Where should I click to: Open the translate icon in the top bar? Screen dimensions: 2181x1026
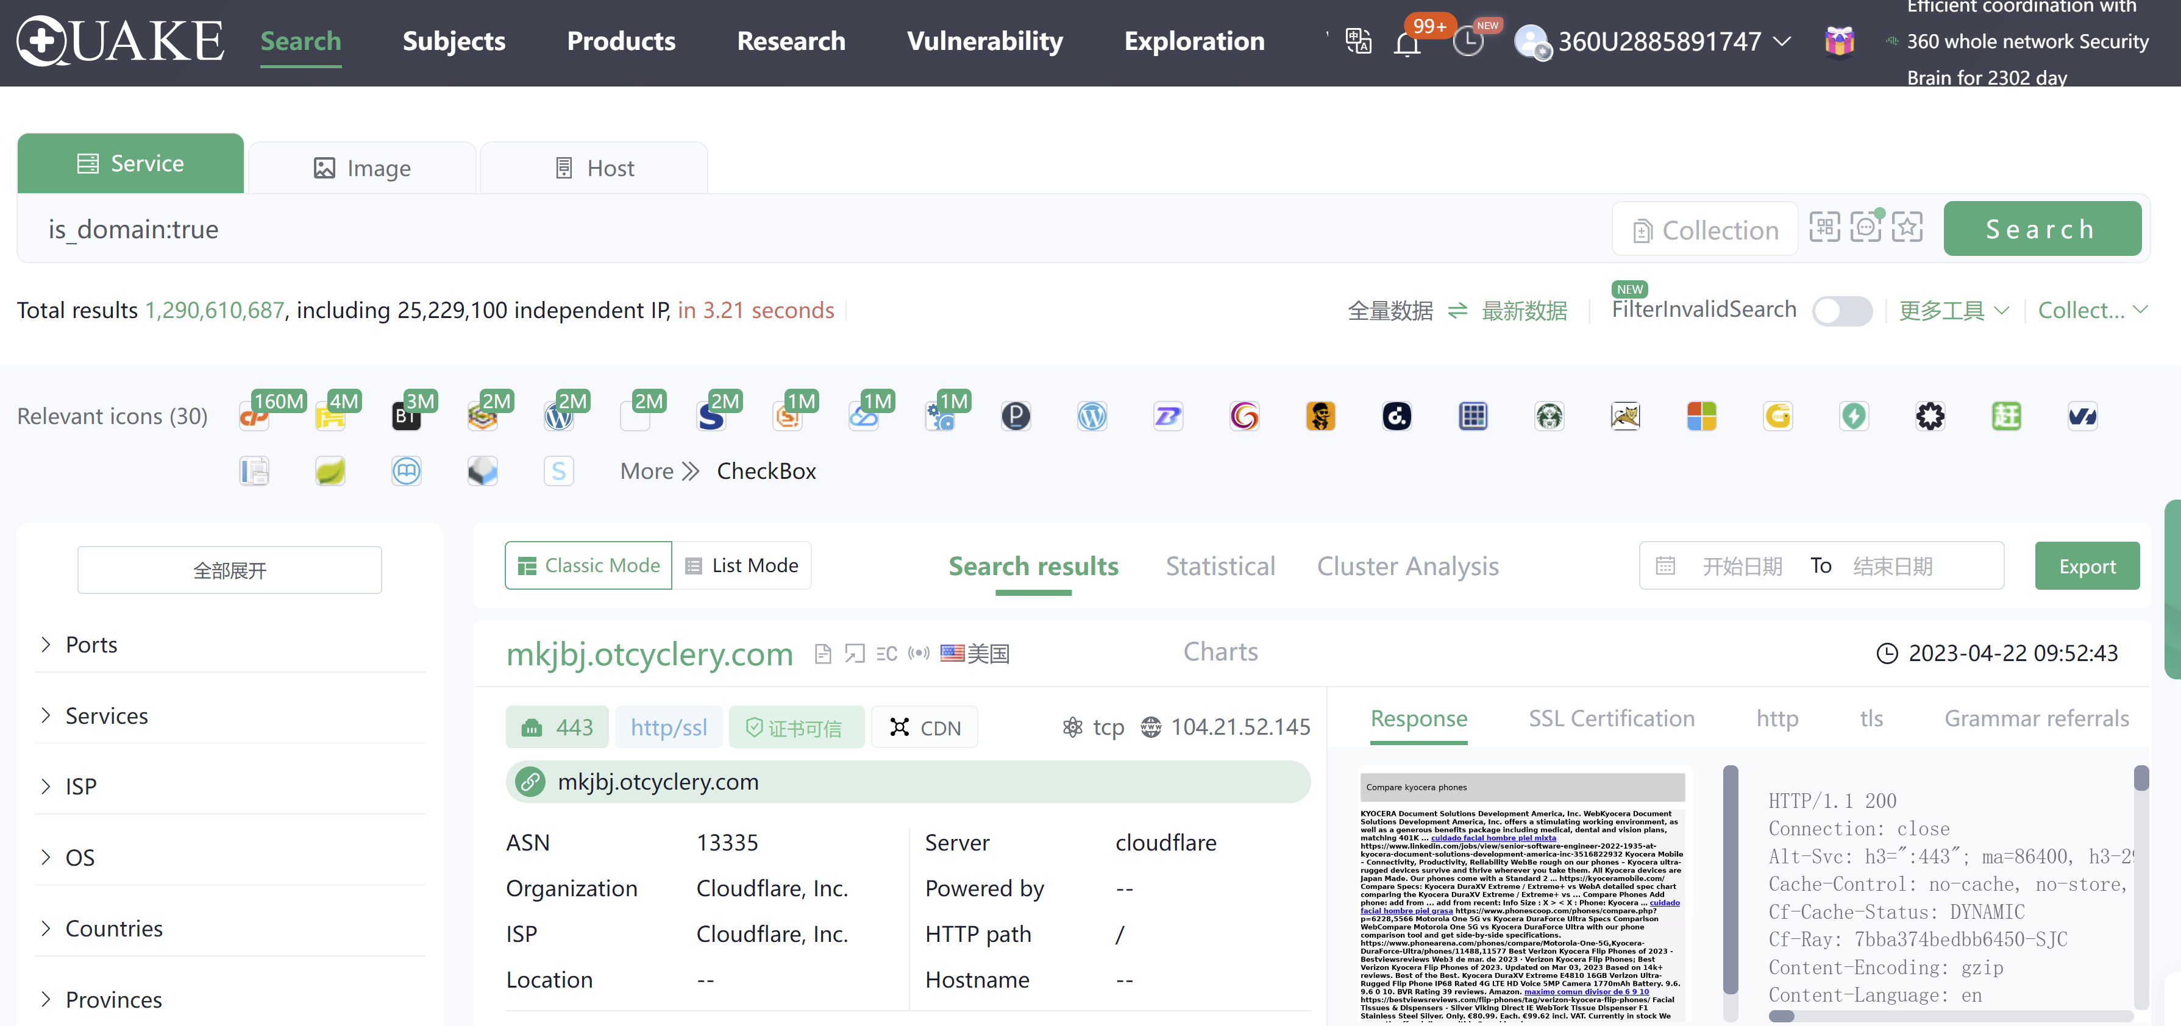[1357, 40]
